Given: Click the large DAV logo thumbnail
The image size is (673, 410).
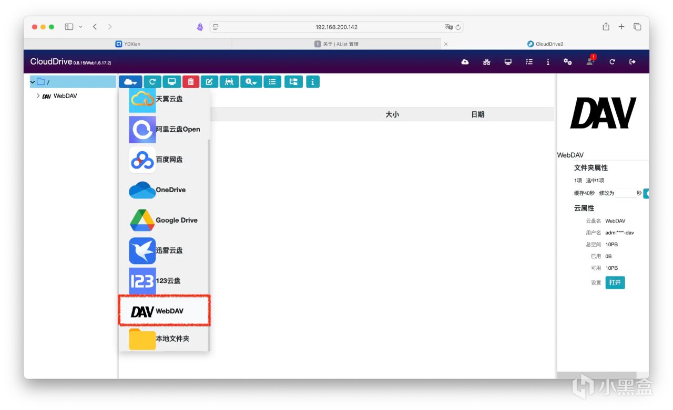Looking at the screenshot, I should click(603, 113).
